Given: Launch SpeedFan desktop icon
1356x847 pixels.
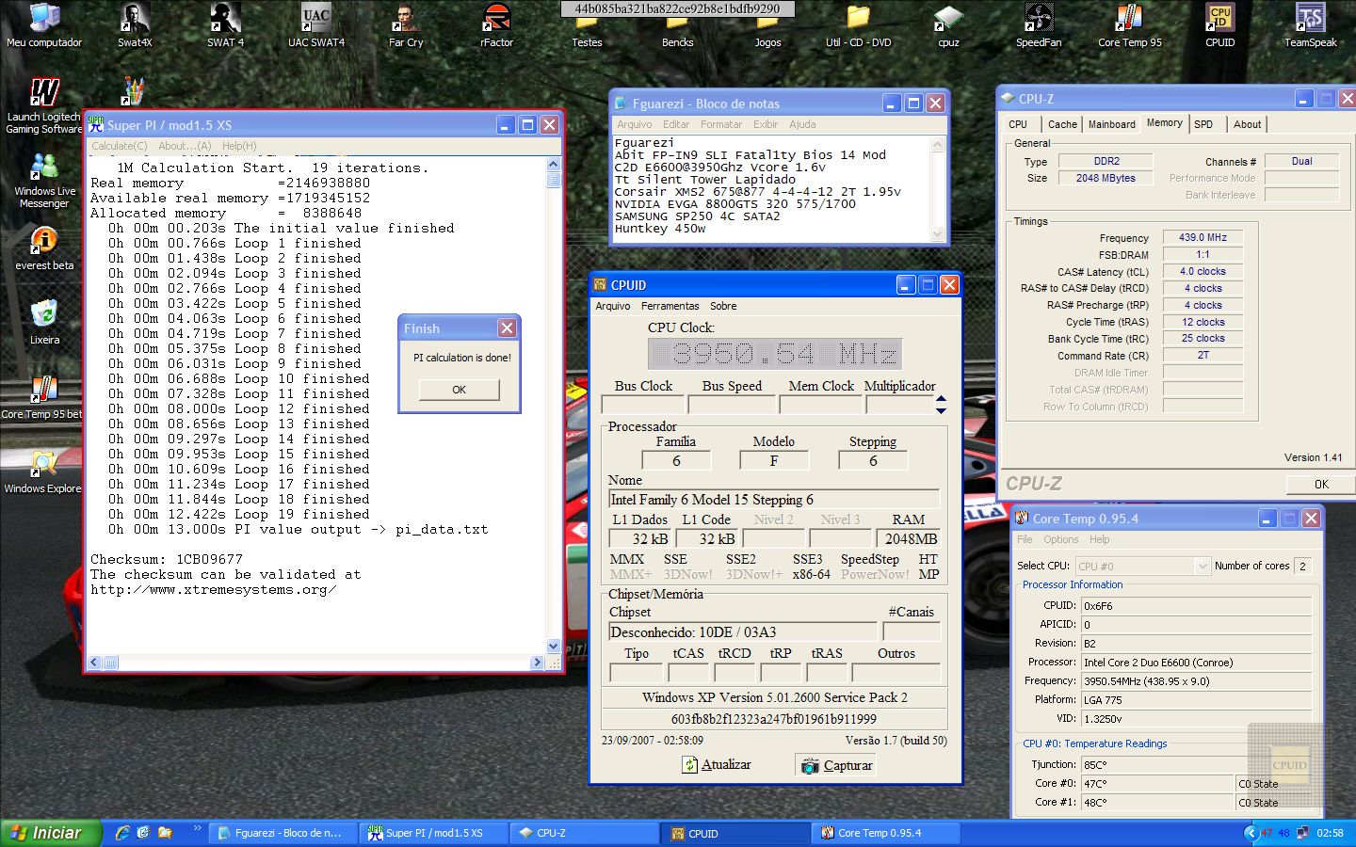Looking at the screenshot, I should (1039, 25).
